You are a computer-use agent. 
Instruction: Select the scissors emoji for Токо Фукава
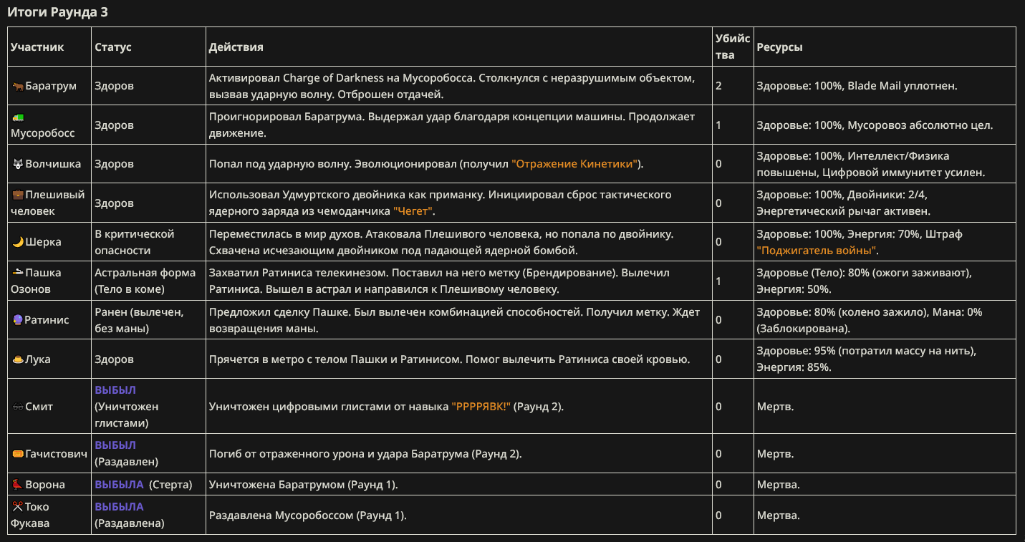point(18,507)
